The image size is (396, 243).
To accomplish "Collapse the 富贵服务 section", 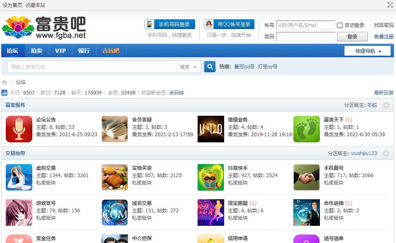I will tap(386, 105).
